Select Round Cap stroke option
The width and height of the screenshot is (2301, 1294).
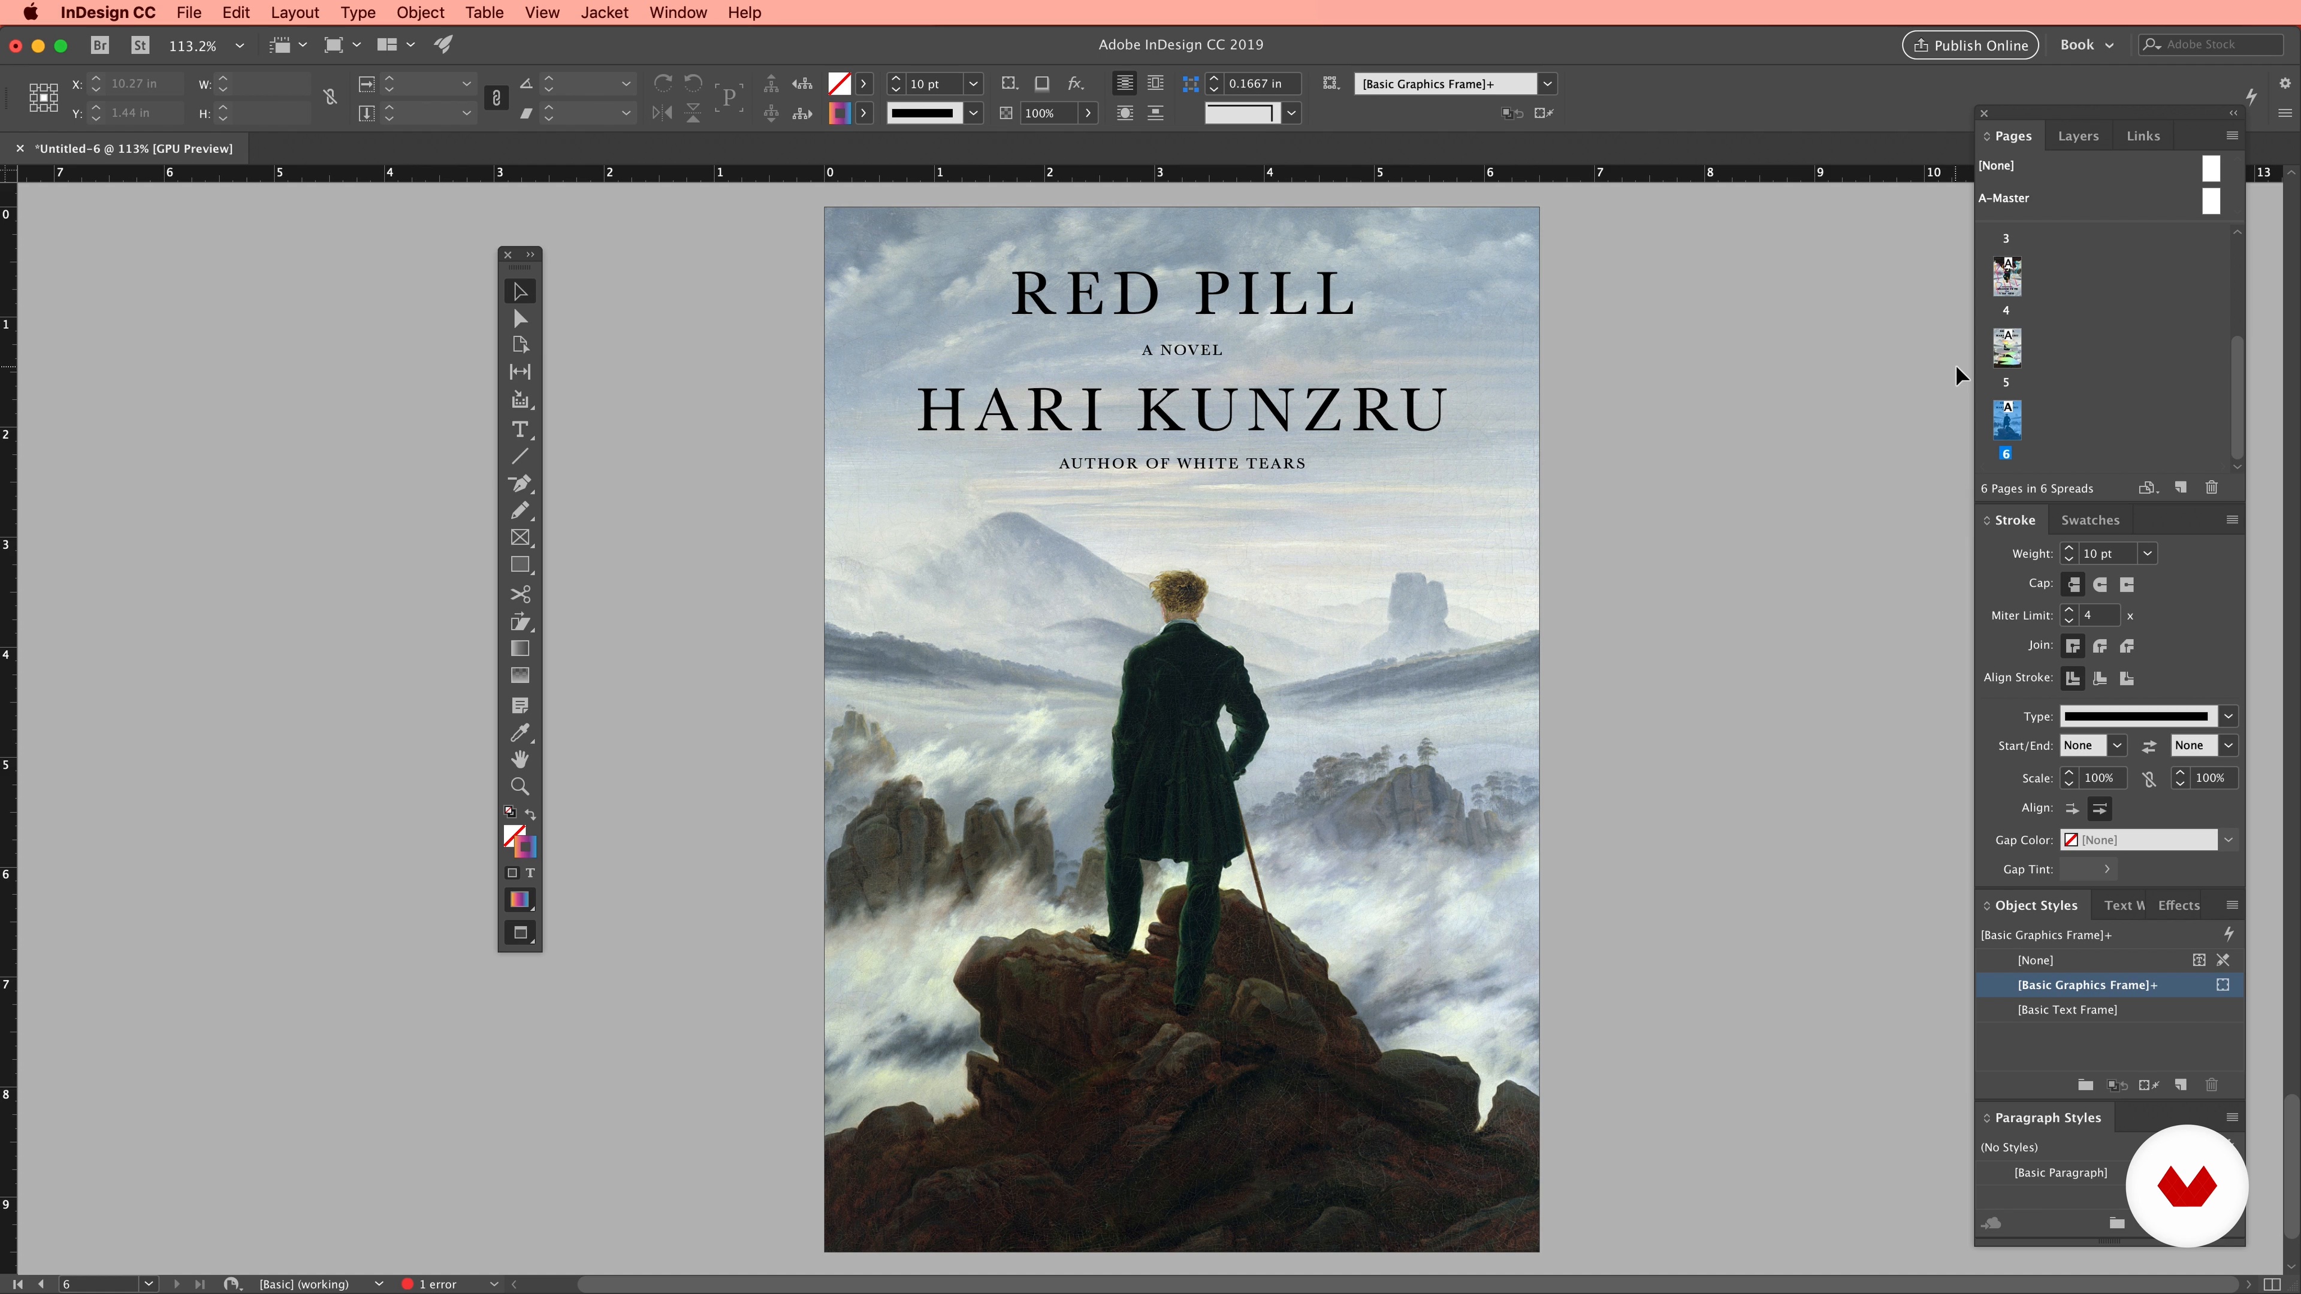point(2100,584)
